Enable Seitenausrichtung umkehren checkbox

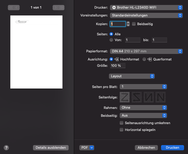coord(121,123)
